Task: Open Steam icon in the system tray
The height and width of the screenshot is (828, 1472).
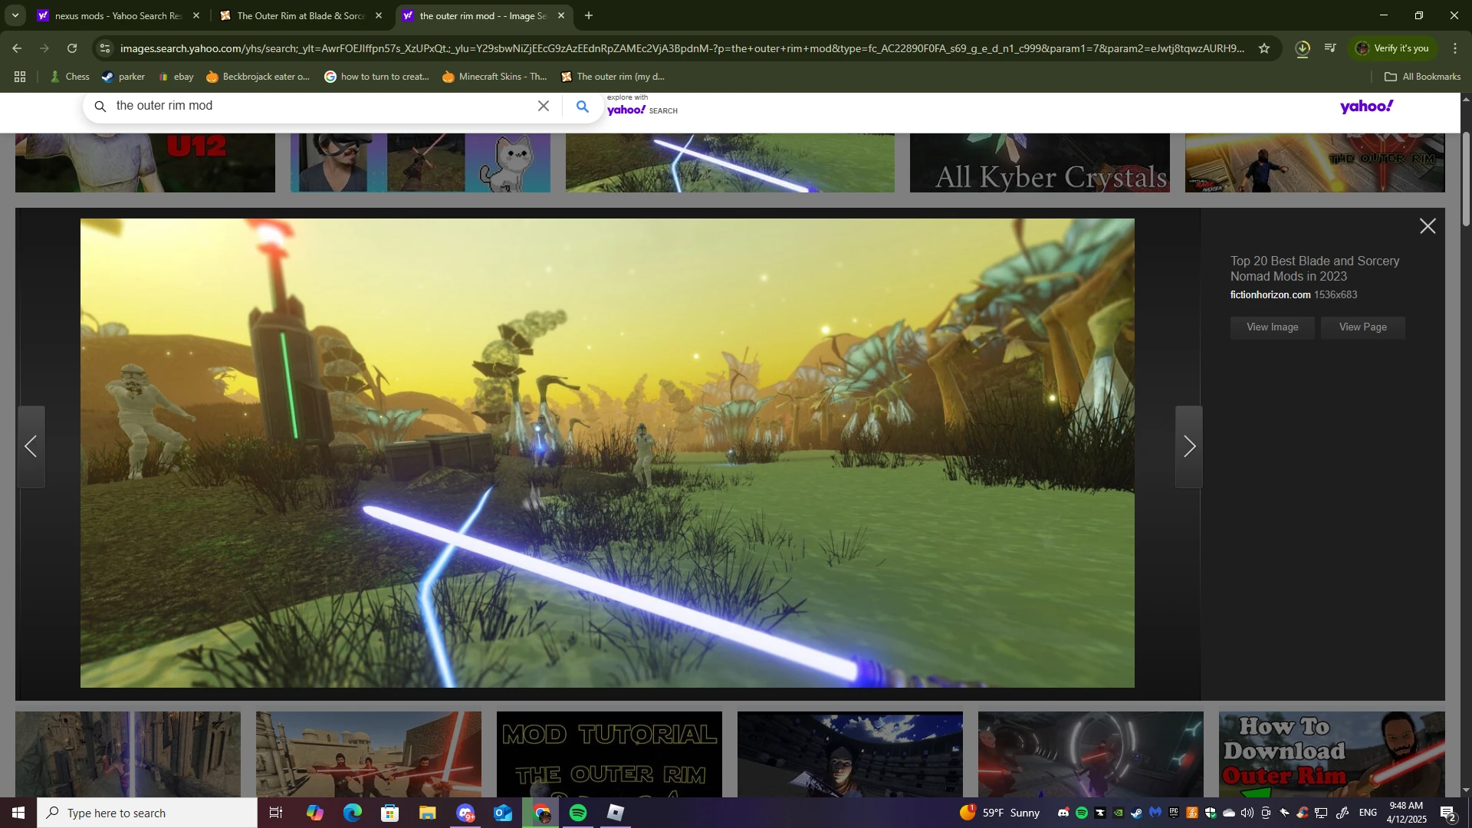Action: point(1136,813)
